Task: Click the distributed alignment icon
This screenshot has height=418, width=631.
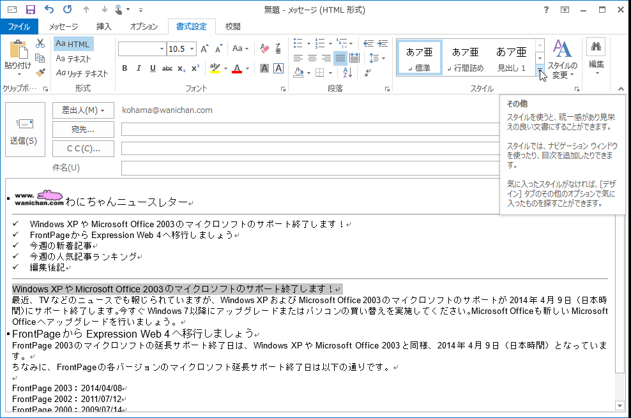Action: pyautogui.click(x=354, y=58)
